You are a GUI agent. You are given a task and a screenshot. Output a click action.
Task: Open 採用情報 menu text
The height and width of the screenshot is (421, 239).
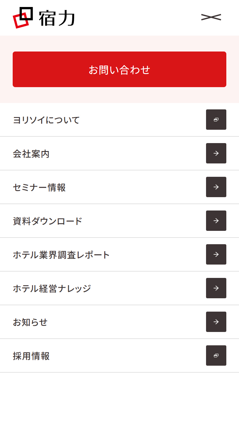click(x=31, y=356)
